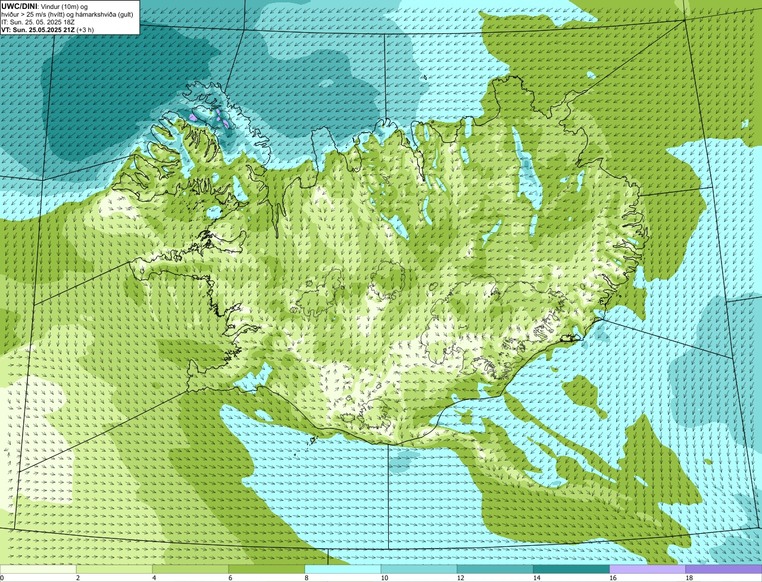Click the 12–14 m/s medium teal legend swatch
Viewport: 762px width, 582px height.
point(495,570)
